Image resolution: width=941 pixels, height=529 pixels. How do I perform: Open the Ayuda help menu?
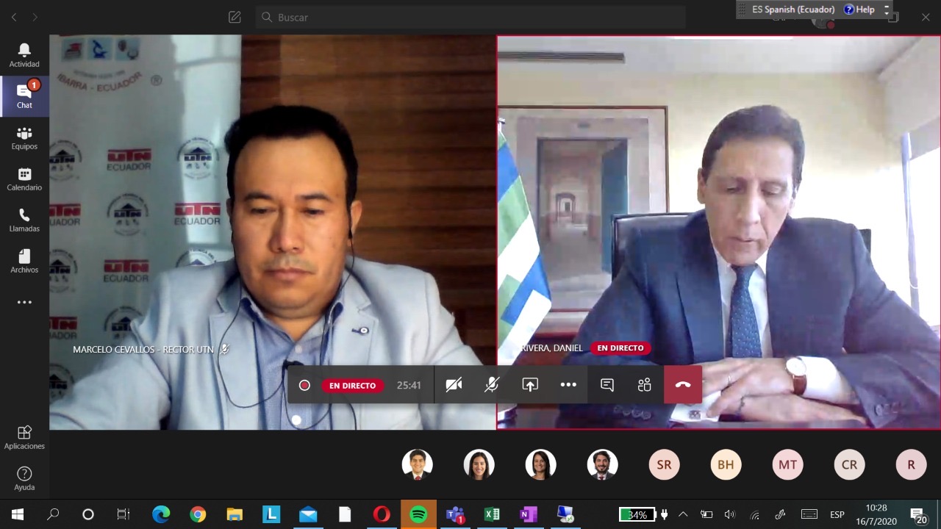coord(24,478)
